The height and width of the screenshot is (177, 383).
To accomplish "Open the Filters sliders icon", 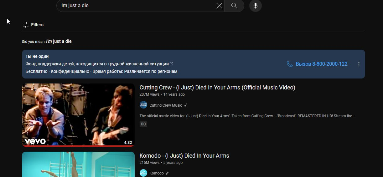I will (25, 25).
